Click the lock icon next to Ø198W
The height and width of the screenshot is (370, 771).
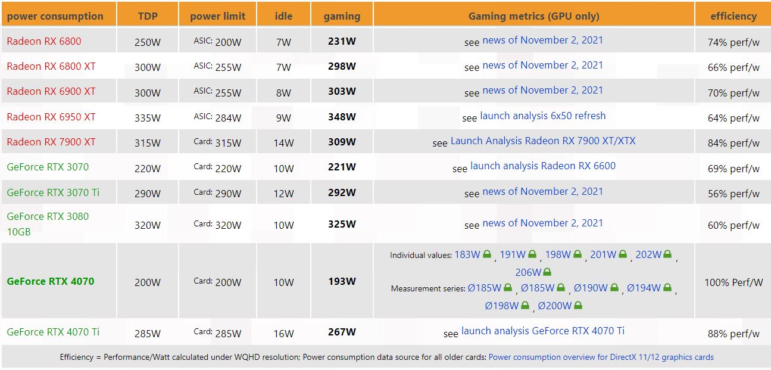525,306
